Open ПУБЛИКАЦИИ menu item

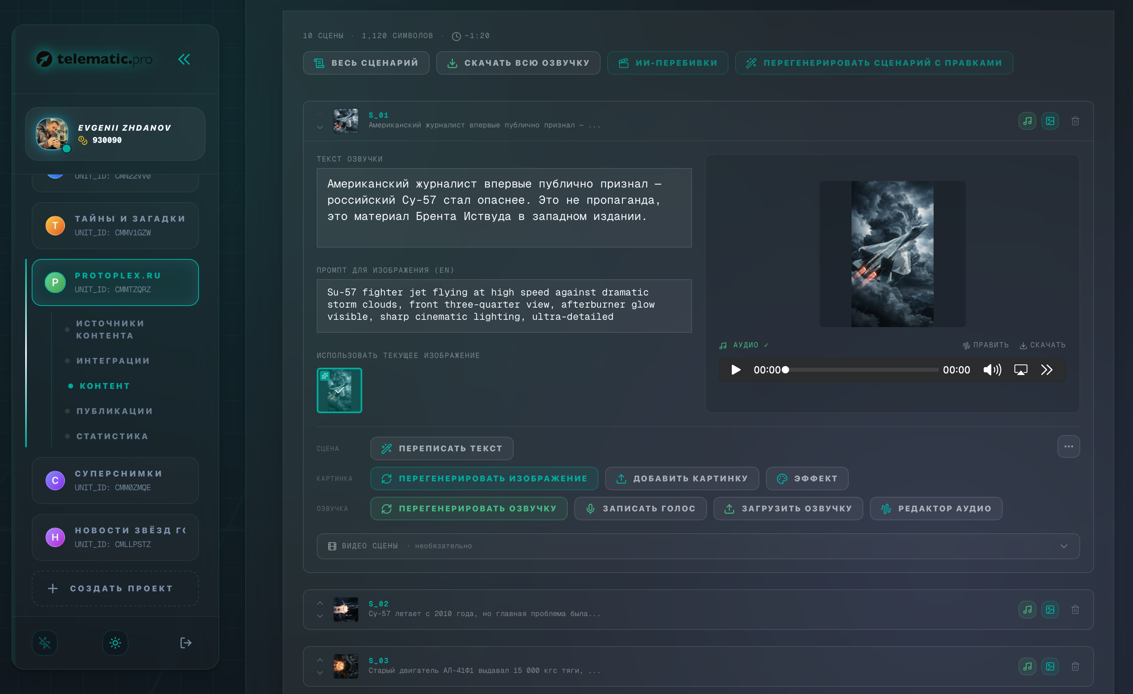[x=115, y=411]
